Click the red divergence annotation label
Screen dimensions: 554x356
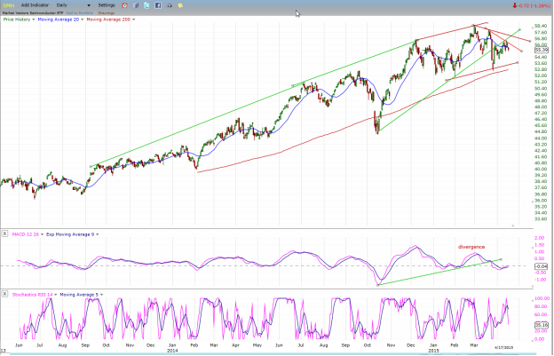click(x=471, y=246)
